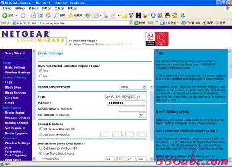Image resolution: width=232 pixels, height=167 pixels.
Task: View Router Status page
Action: 15,113
